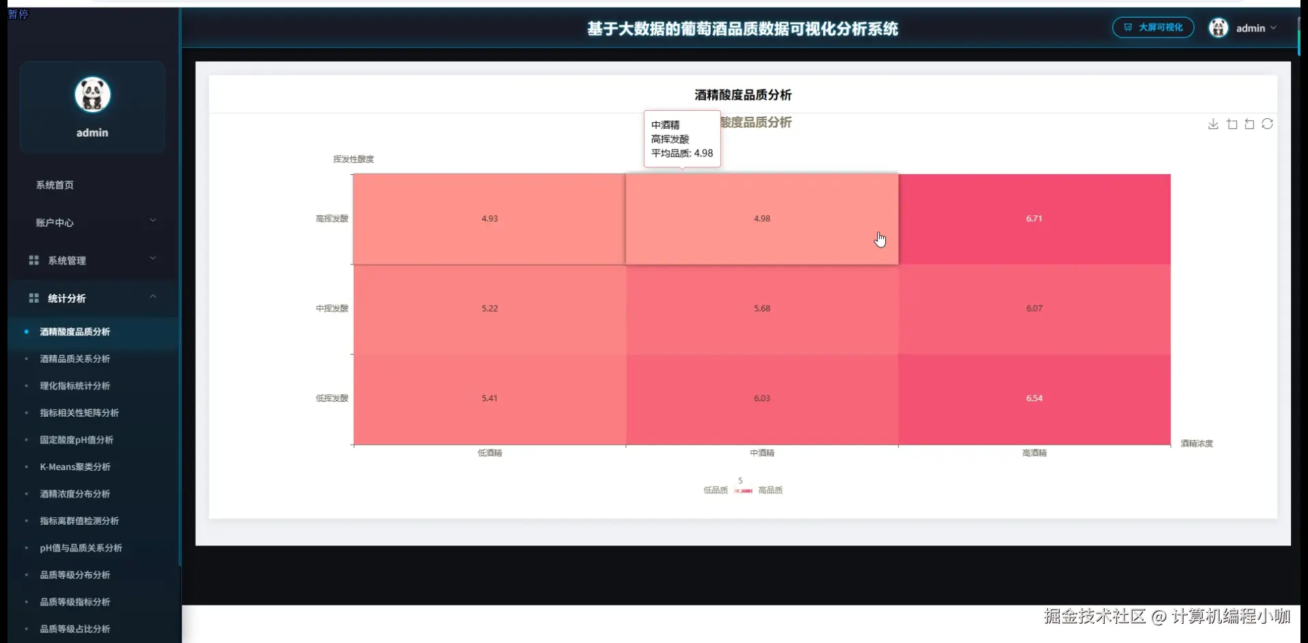Toggle the active 酒精酸度品质分析 menu highlight
Image resolution: width=1308 pixels, height=643 pixels.
tap(74, 331)
